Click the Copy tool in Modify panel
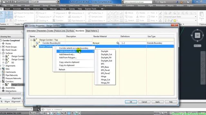This screenshot has height=115, width=206. (x=129, y=17)
